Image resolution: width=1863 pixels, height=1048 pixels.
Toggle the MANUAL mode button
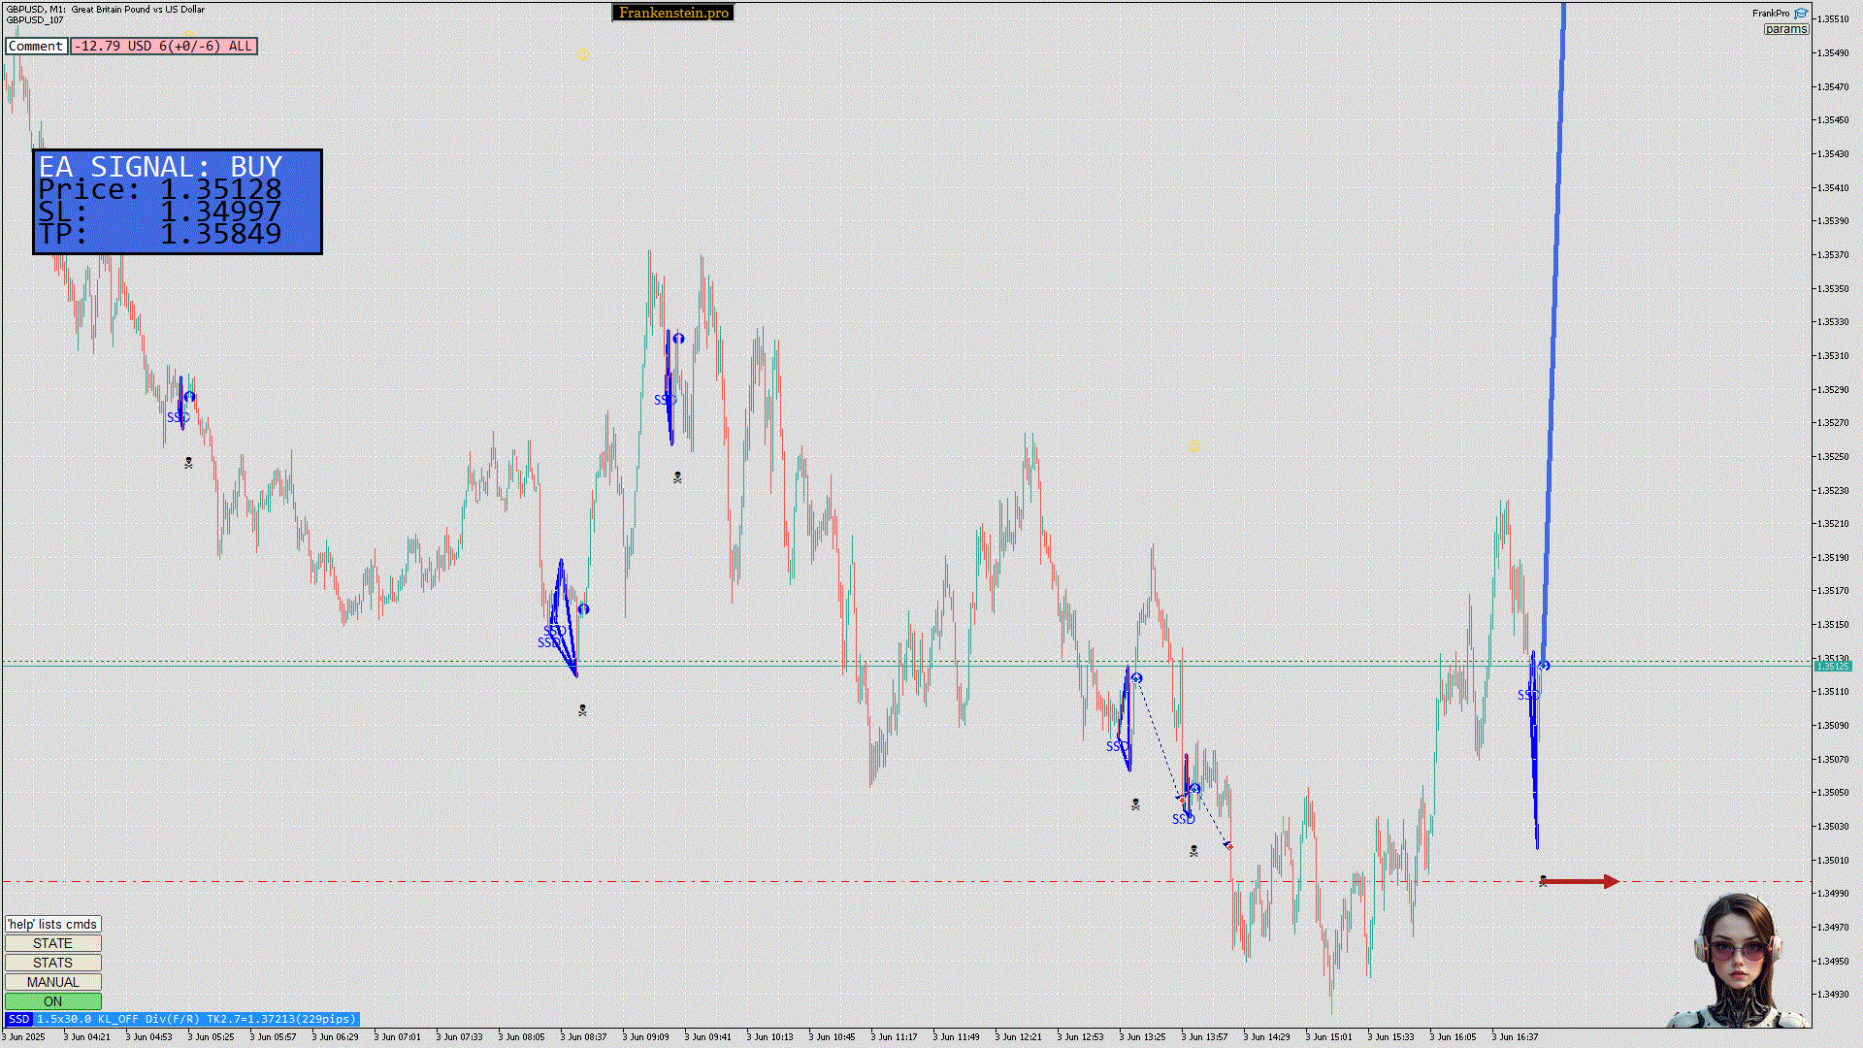click(52, 982)
